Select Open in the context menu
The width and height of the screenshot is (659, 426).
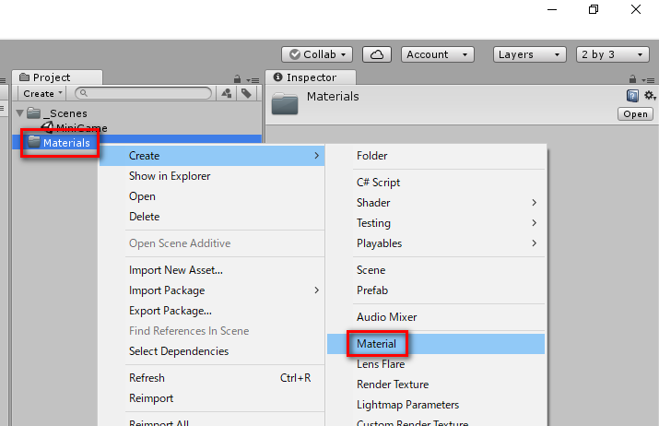tap(212, 196)
